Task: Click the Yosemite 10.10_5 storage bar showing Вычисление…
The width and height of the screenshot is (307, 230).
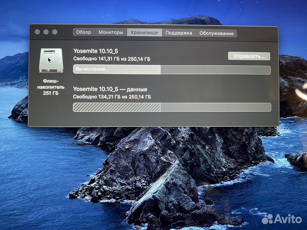Action: [172, 69]
